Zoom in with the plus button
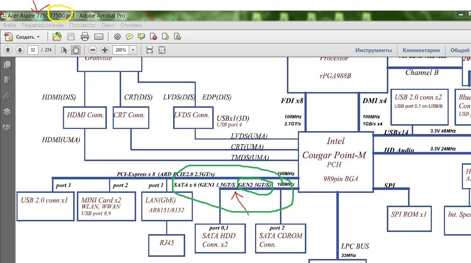The width and height of the screenshot is (471, 263). tap(105, 50)
